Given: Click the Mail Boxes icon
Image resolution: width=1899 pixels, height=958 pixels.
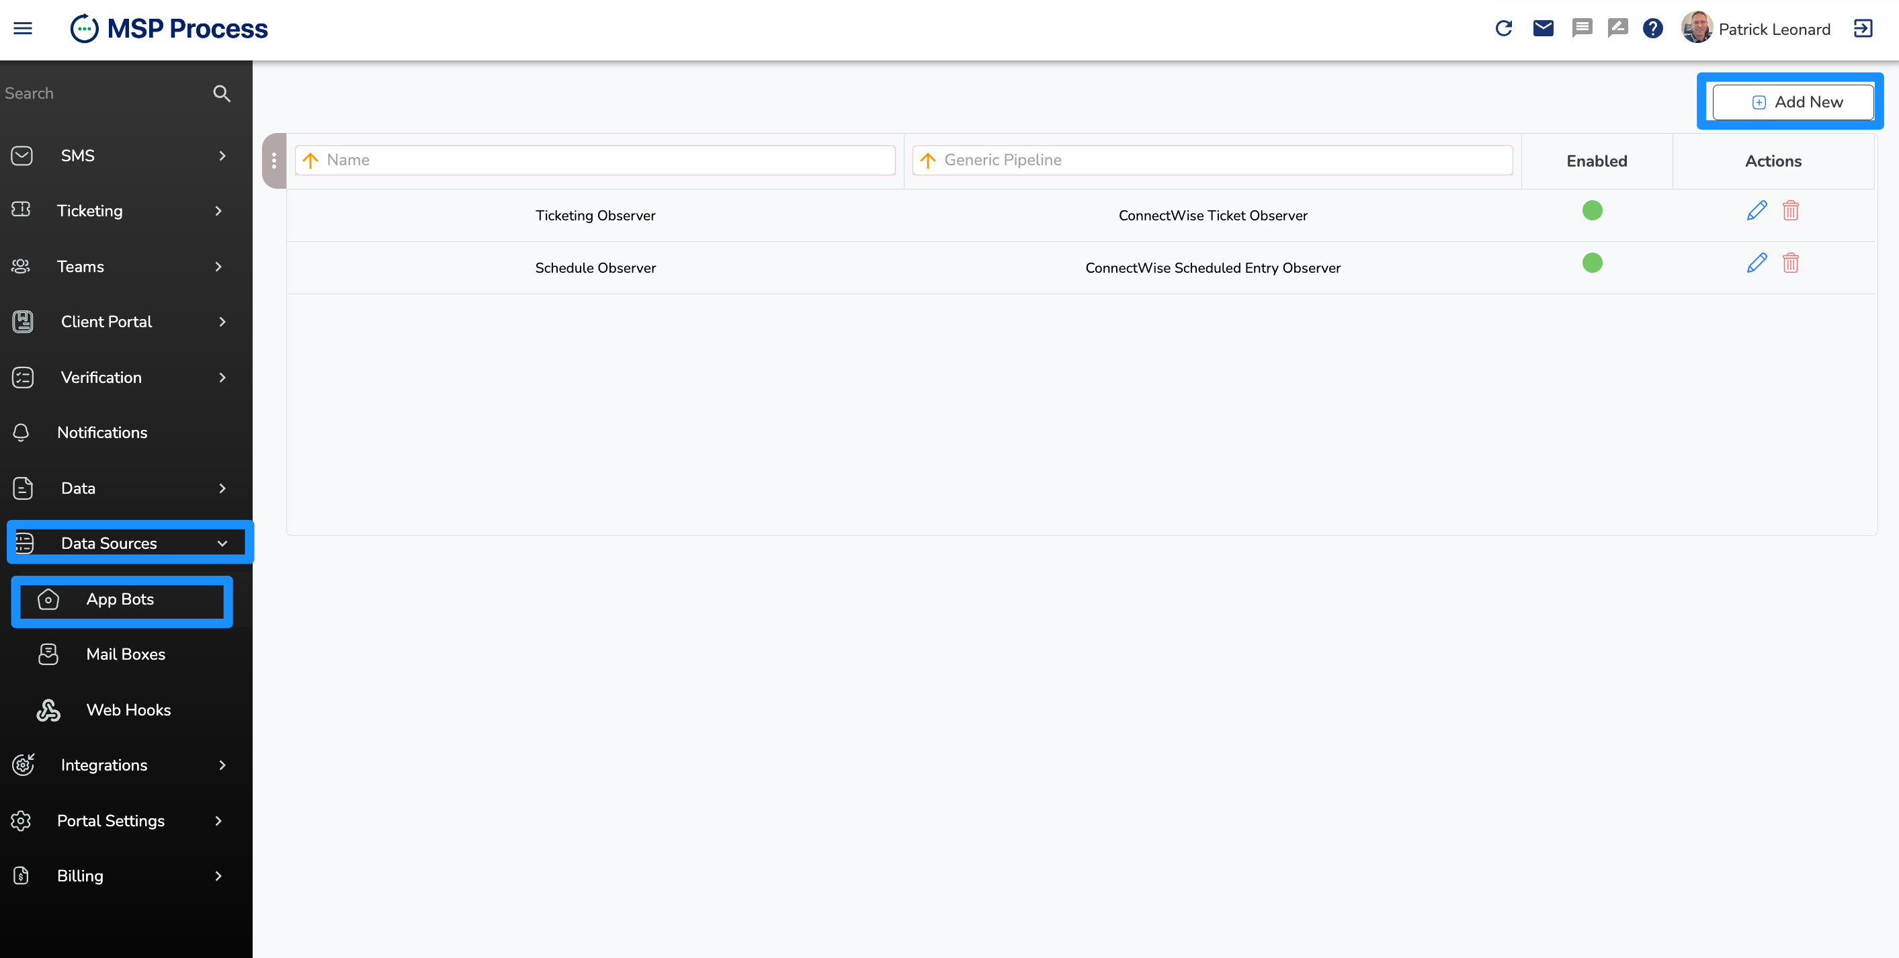Looking at the screenshot, I should coord(48,654).
